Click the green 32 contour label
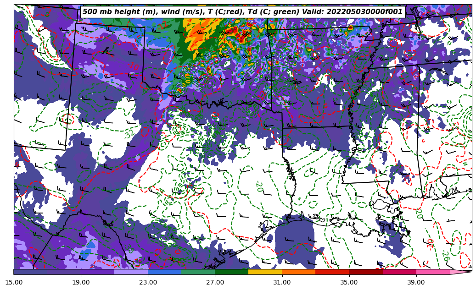Screen dimensions: 476x290 [129, 134]
